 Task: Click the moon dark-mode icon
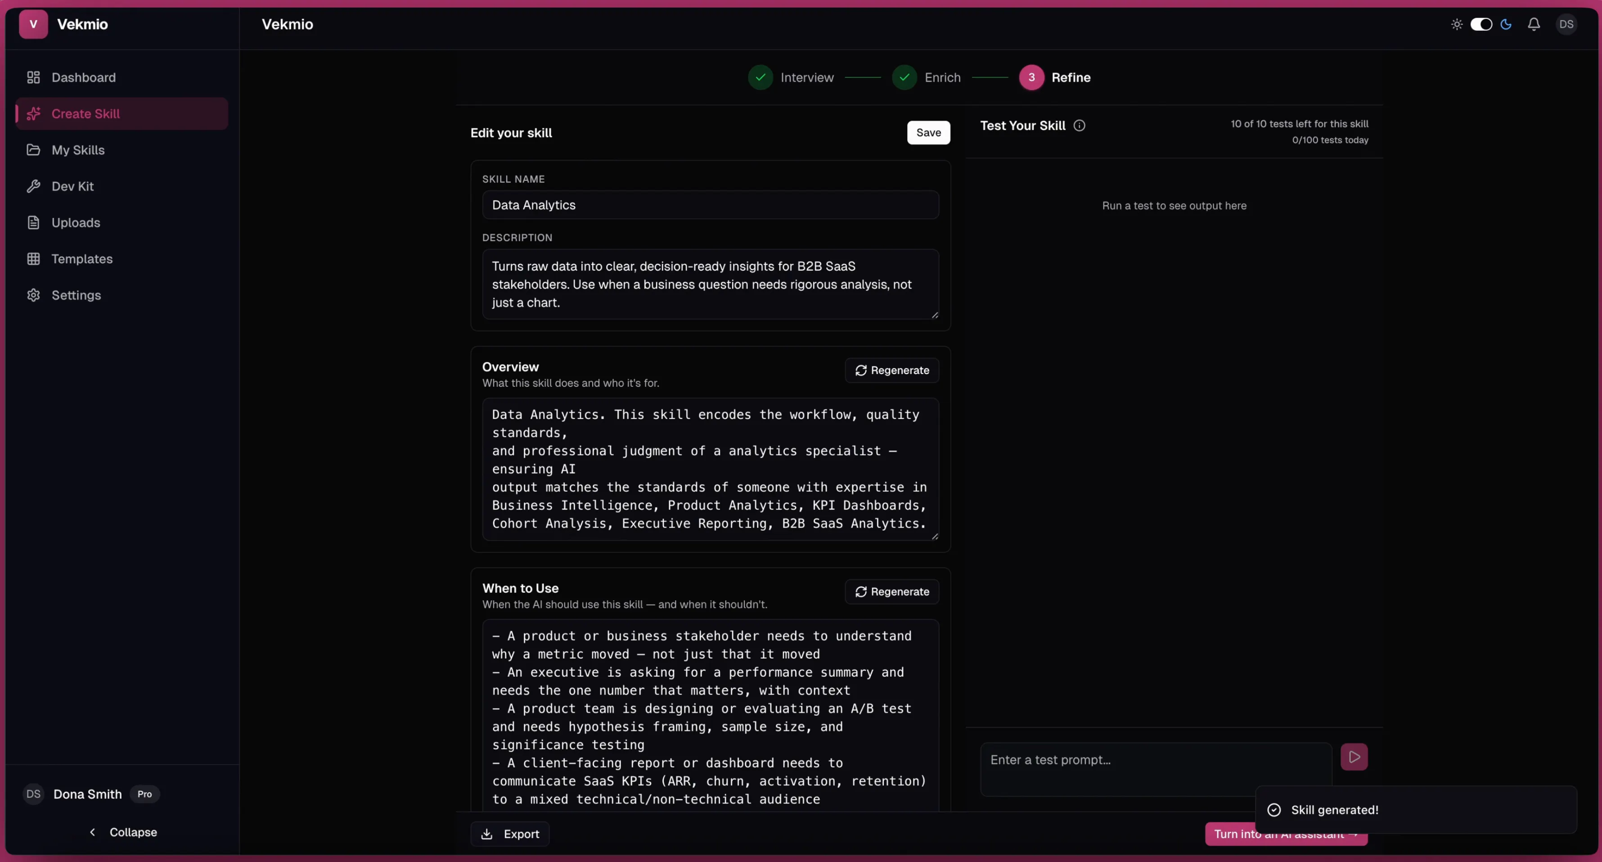point(1506,24)
